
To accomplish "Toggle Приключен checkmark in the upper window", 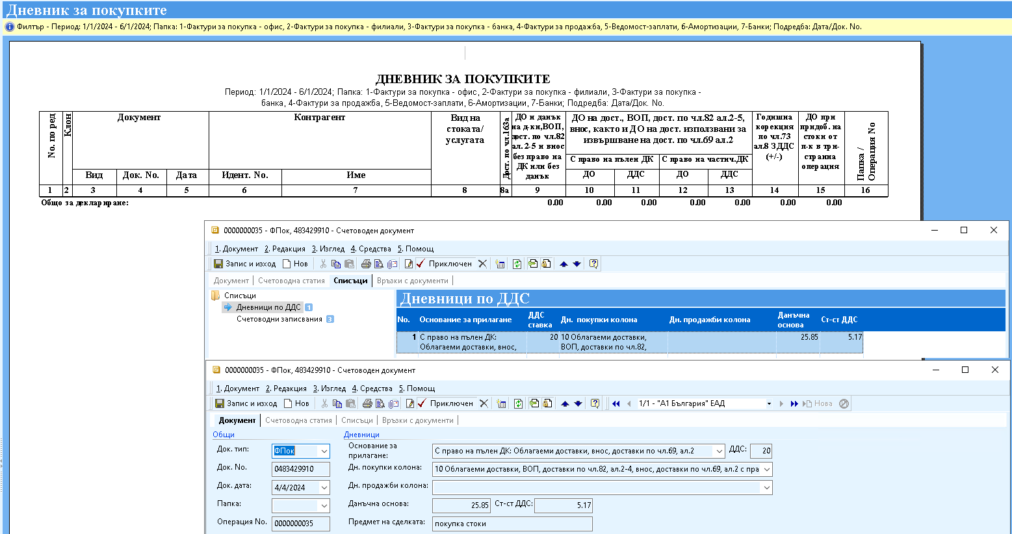I will (x=445, y=264).
